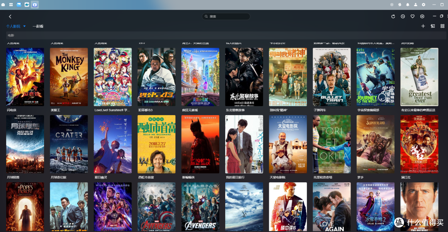Open the 满江红 red poster
The height and width of the screenshot is (232, 448).
(x=419, y=144)
